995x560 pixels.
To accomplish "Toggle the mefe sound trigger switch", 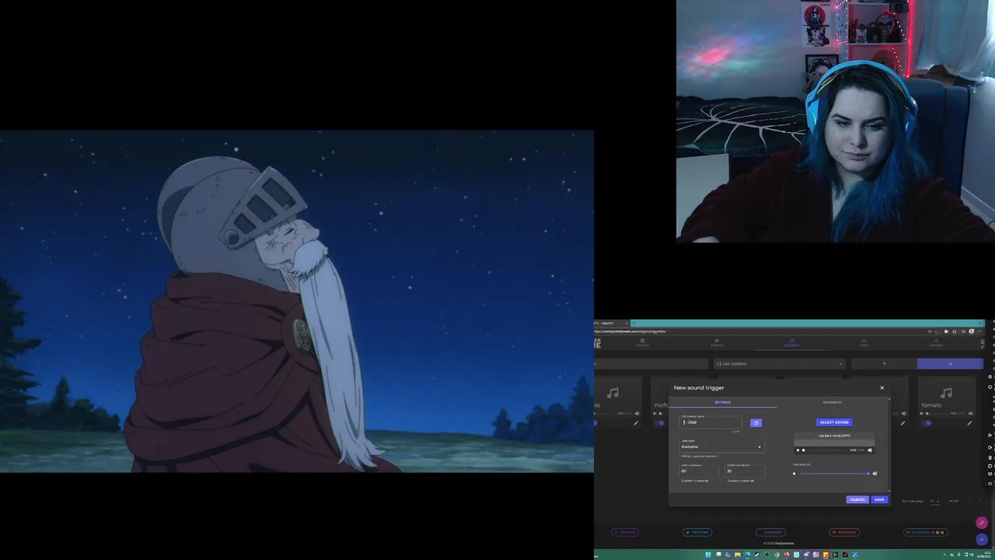I will point(660,423).
